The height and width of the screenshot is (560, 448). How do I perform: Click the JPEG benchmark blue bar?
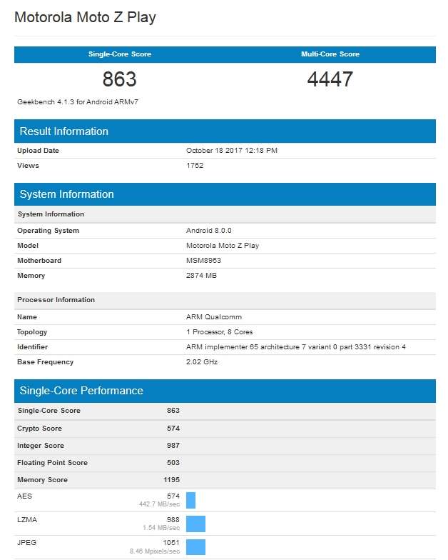click(195, 547)
